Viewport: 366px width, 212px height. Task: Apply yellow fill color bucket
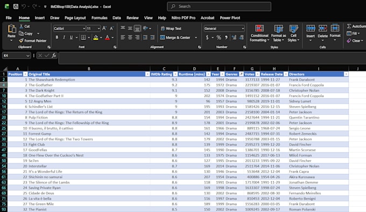tap(96, 37)
